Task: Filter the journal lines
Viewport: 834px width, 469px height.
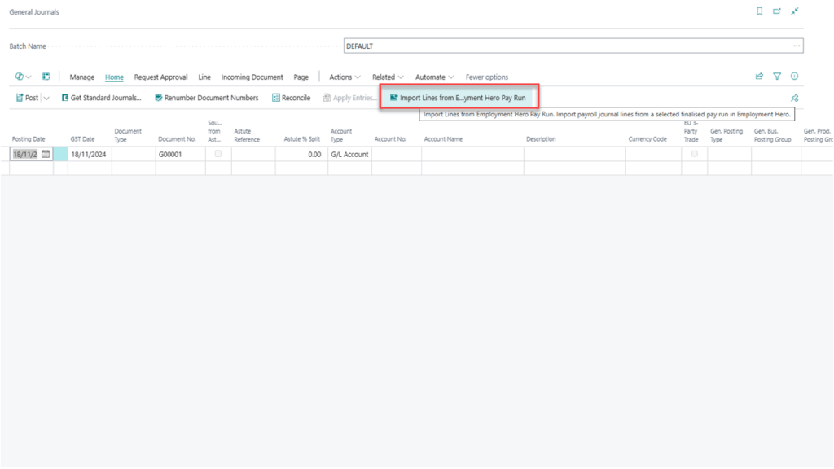Action: pos(777,76)
